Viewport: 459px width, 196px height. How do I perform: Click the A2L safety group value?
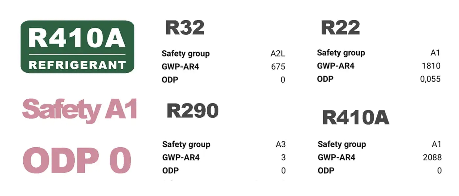click(278, 54)
